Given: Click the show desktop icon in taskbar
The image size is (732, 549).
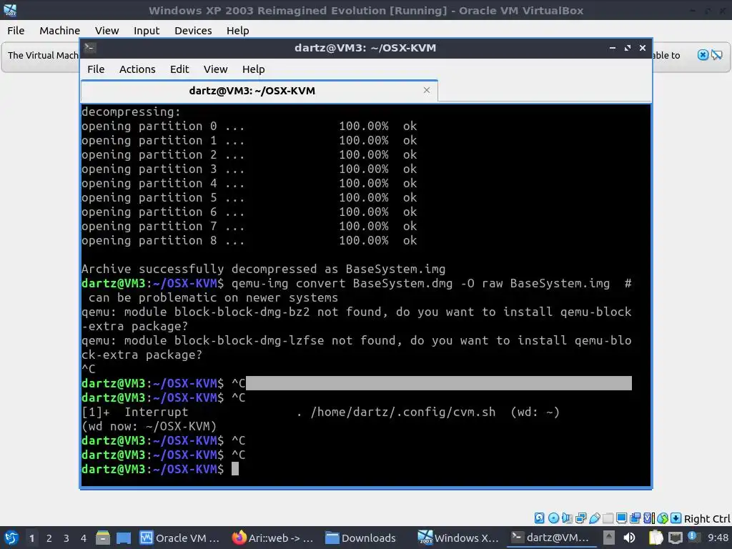Looking at the screenshot, I should pyautogui.click(x=123, y=538).
